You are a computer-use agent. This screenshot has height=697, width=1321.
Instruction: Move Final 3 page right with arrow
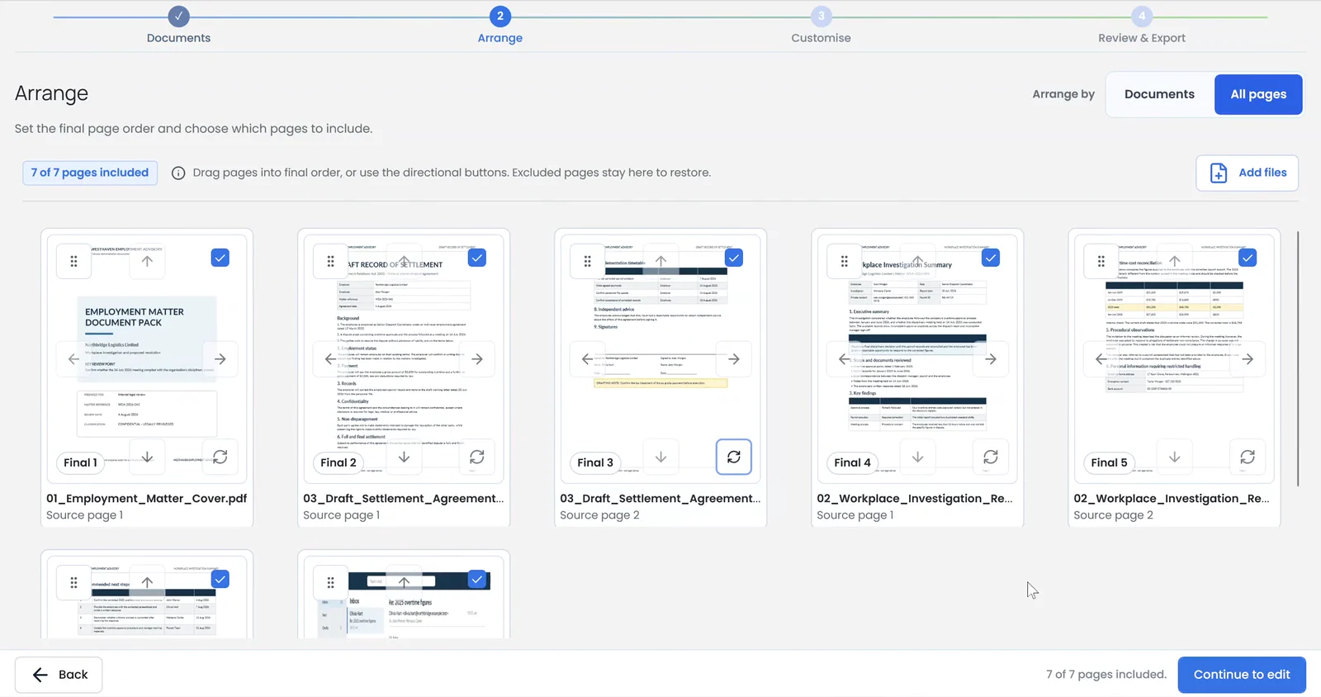pyautogui.click(x=734, y=359)
